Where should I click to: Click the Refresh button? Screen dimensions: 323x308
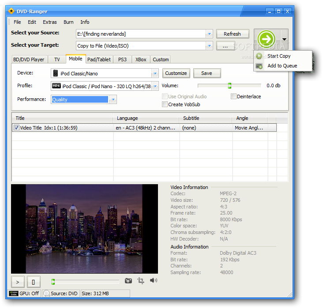(233, 34)
